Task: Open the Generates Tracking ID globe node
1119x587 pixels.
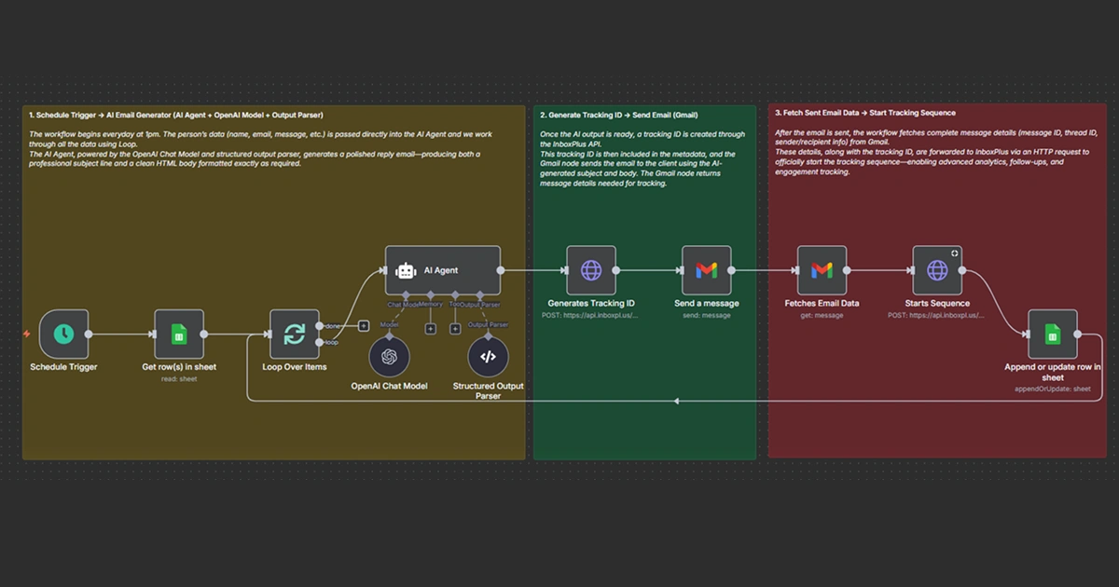Action: point(591,270)
